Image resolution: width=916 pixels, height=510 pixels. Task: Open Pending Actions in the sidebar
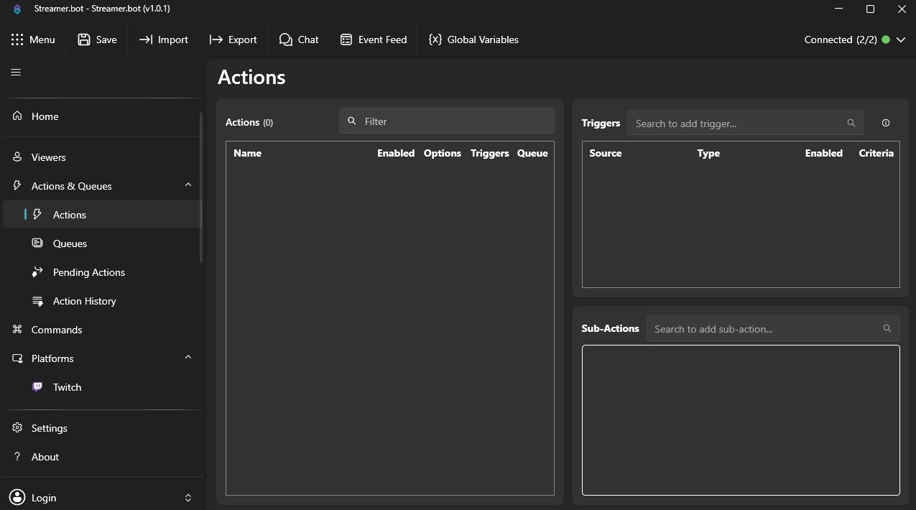88,272
